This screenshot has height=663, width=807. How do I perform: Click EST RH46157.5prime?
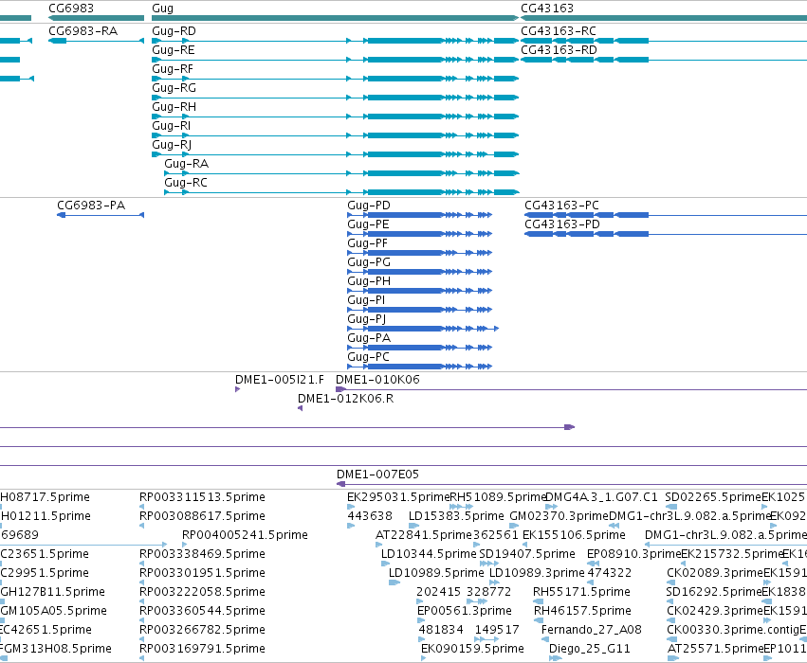(582, 611)
